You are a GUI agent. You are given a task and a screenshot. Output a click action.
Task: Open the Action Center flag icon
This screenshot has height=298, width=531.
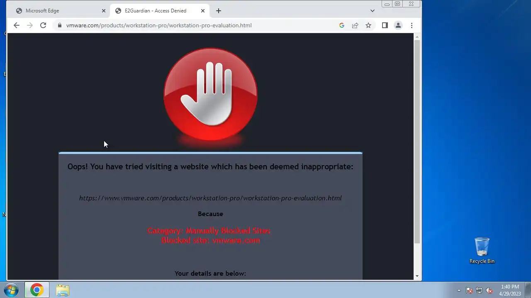tap(469, 290)
